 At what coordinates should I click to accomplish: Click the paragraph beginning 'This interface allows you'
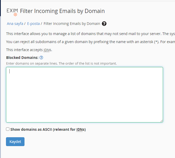[91, 34]
